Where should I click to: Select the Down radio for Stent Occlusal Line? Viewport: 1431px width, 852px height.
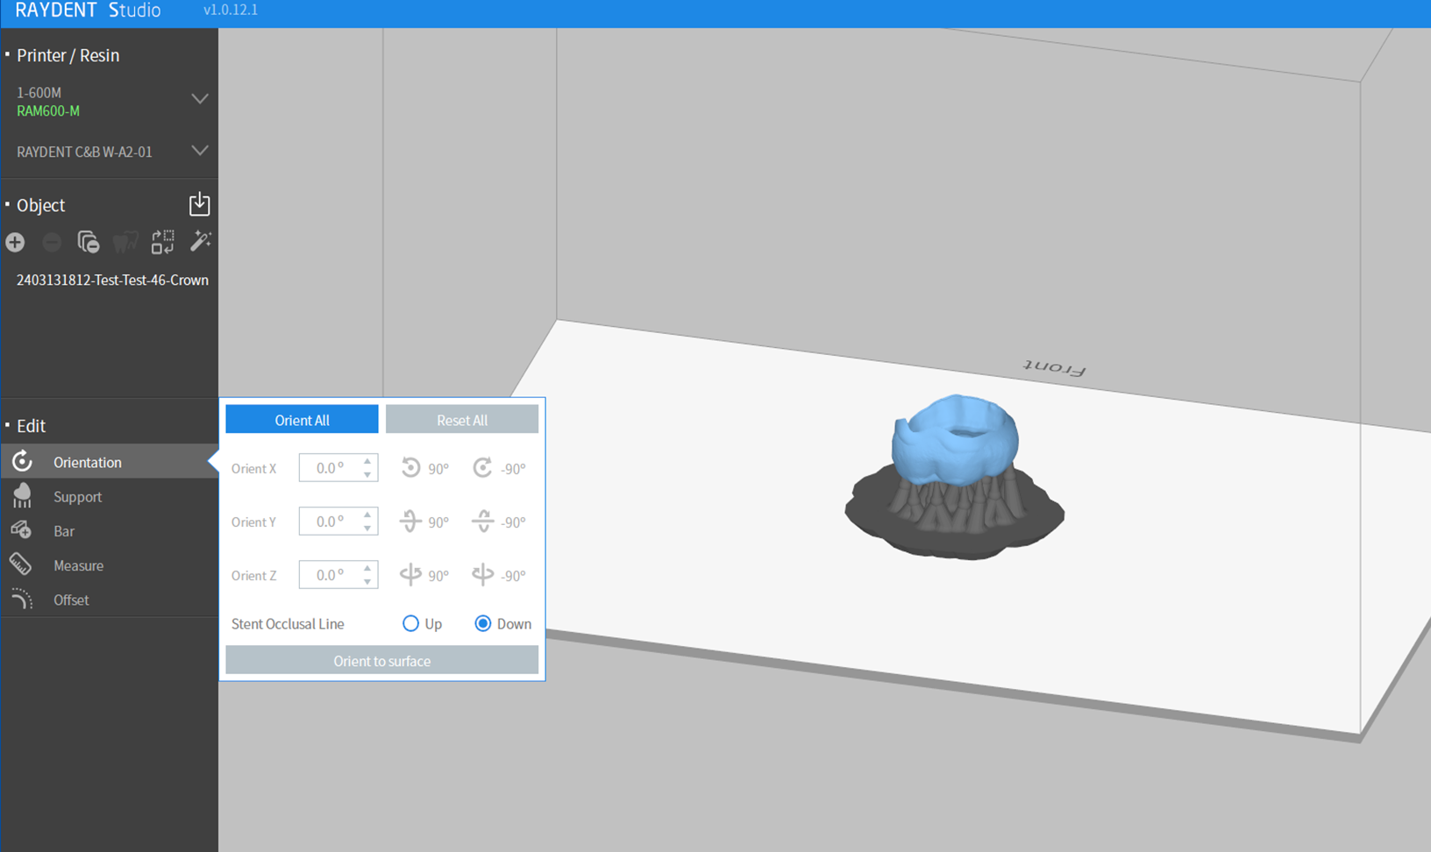point(482,624)
